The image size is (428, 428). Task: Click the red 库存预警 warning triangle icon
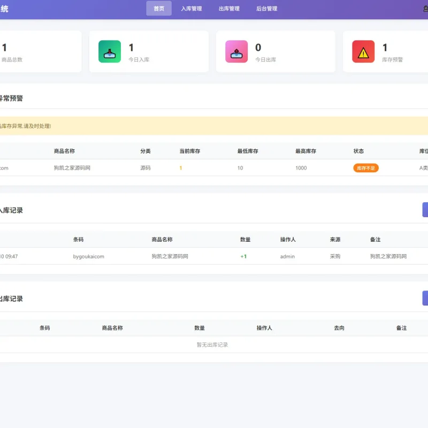point(363,51)
